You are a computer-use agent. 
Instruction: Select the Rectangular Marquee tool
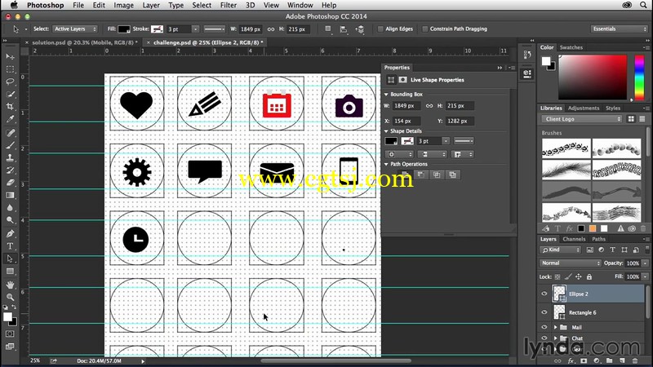click(x=10, y=69)
